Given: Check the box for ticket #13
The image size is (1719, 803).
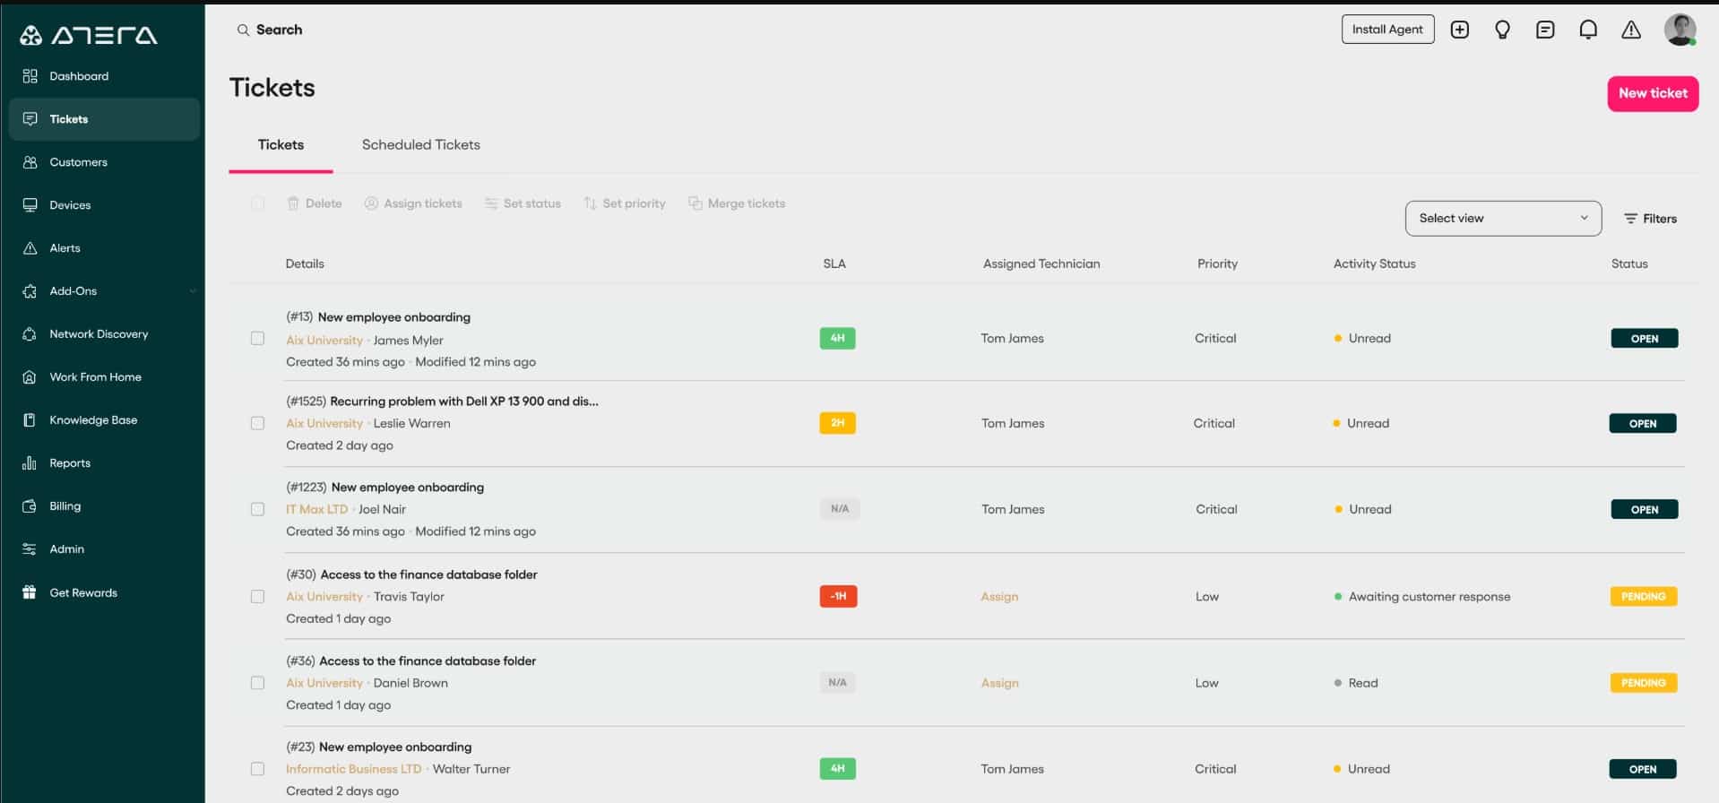Looking at the screenshot, I should coord(257,339).
